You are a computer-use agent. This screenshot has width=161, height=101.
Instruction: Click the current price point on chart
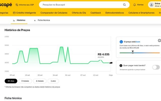(111, 63)
